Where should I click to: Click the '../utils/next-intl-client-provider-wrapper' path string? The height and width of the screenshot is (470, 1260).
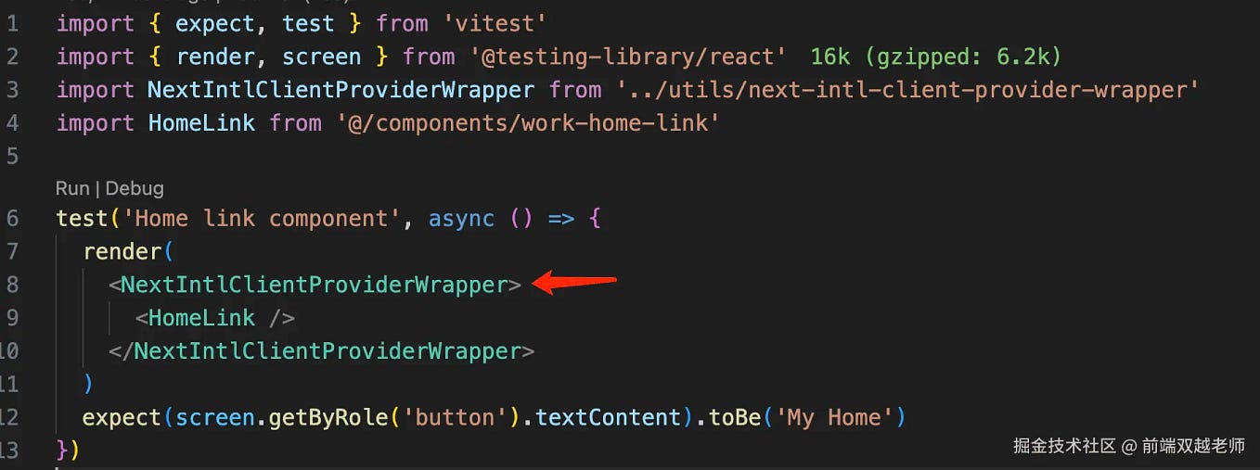click(907, 90)
